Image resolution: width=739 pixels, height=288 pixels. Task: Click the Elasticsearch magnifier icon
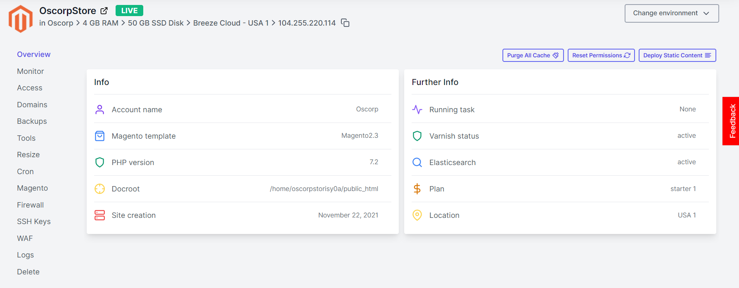pyautogui.click(x=417, y=162)
